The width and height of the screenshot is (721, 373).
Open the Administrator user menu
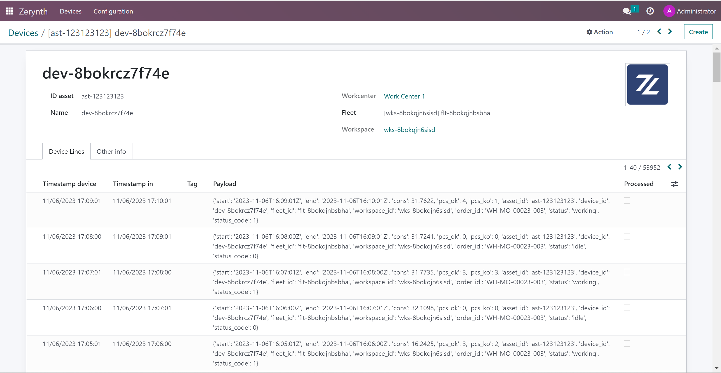coord(690,11)
